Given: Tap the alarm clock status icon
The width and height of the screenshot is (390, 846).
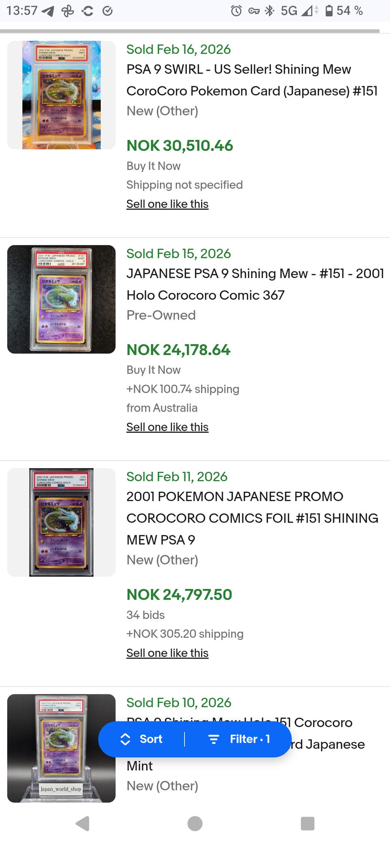Looking at the screenshot, I should 236,11.
